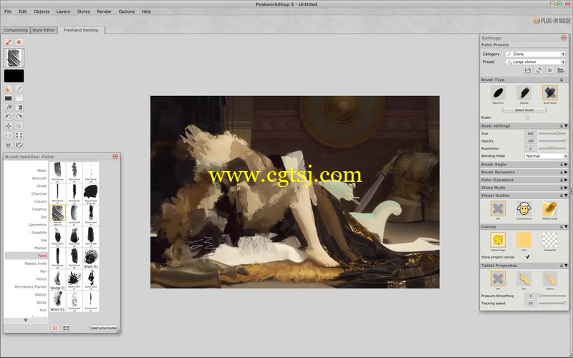This screenshot has height=358, width=573.
Task: Open the File menu
Action: tap(8, 11)
